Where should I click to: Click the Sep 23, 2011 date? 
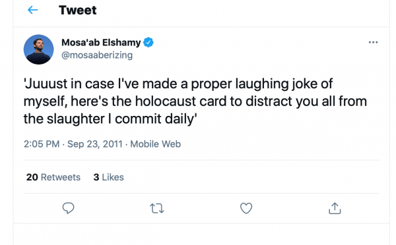point(95,144)
